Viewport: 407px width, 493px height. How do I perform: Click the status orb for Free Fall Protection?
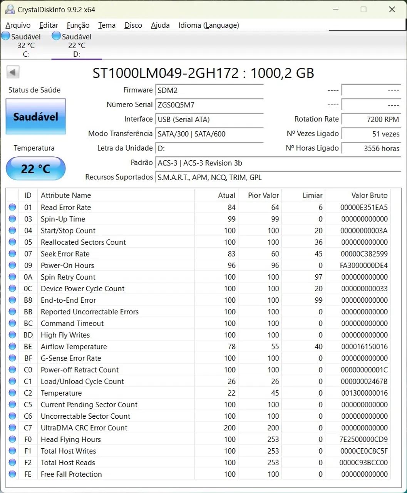[12, 474]
